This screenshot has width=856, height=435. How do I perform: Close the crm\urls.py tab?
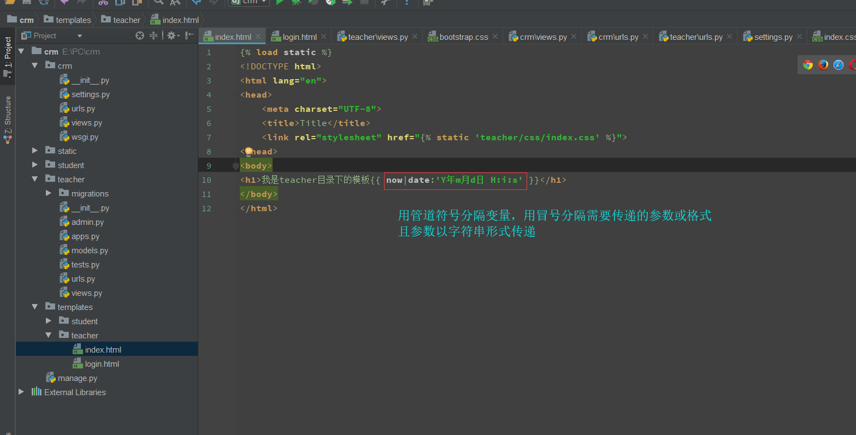645,37
